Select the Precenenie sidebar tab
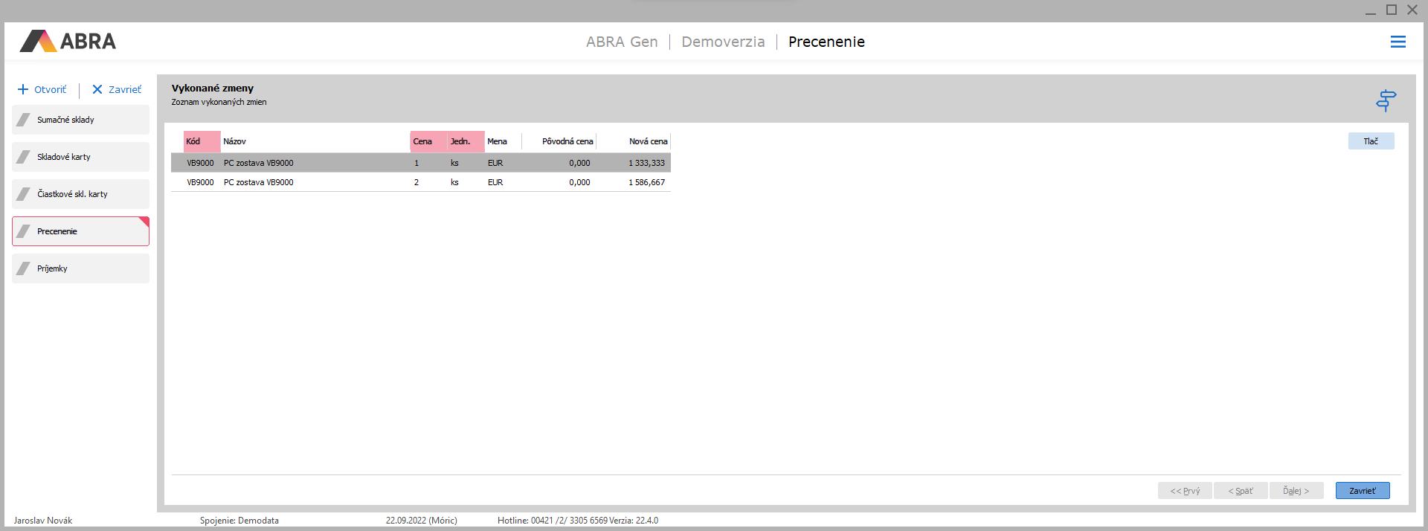1428x531 pixels. tap(80, 231)
